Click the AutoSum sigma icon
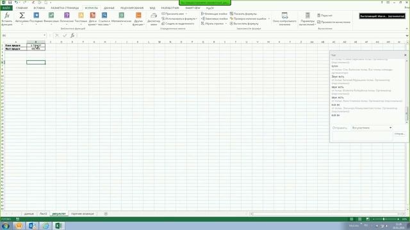Screen dimensions: 410x230 pos(22,15)
